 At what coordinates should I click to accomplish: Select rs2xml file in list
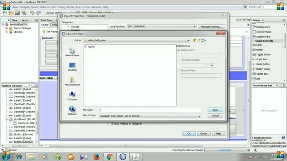[x=90, y=47]
